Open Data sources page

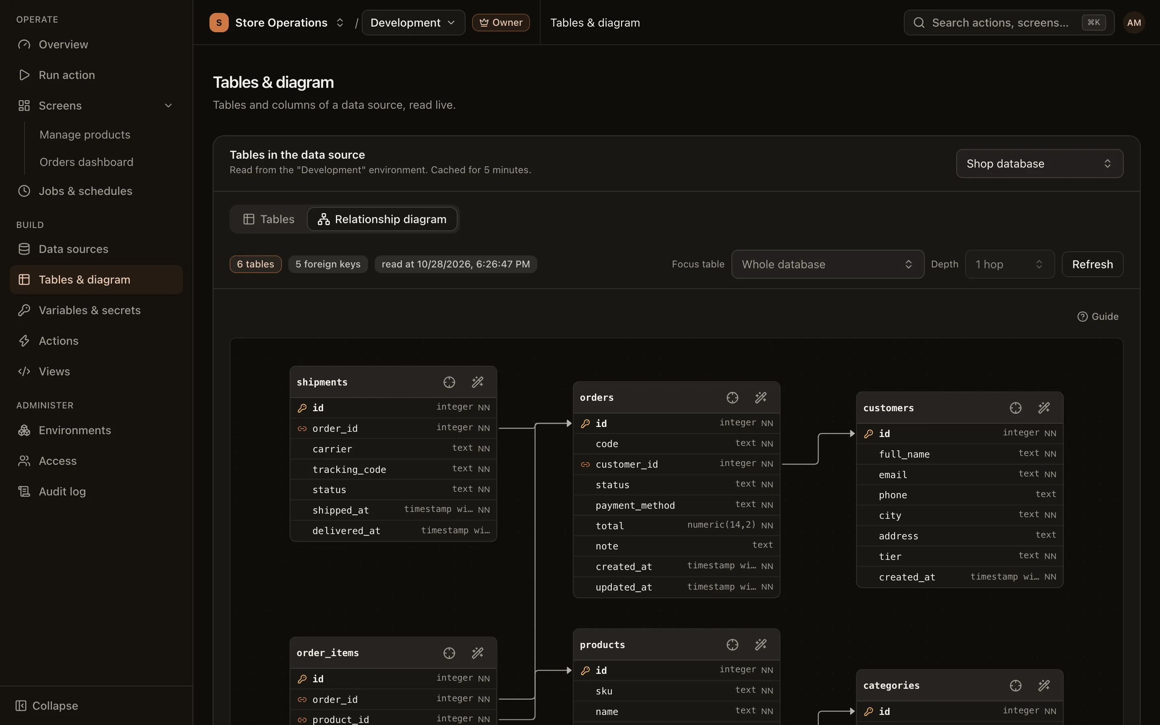click(96, 249)
